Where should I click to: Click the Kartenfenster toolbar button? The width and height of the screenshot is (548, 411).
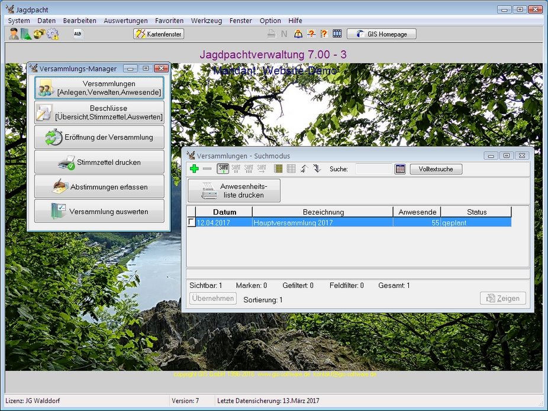(x=159, y=34)
